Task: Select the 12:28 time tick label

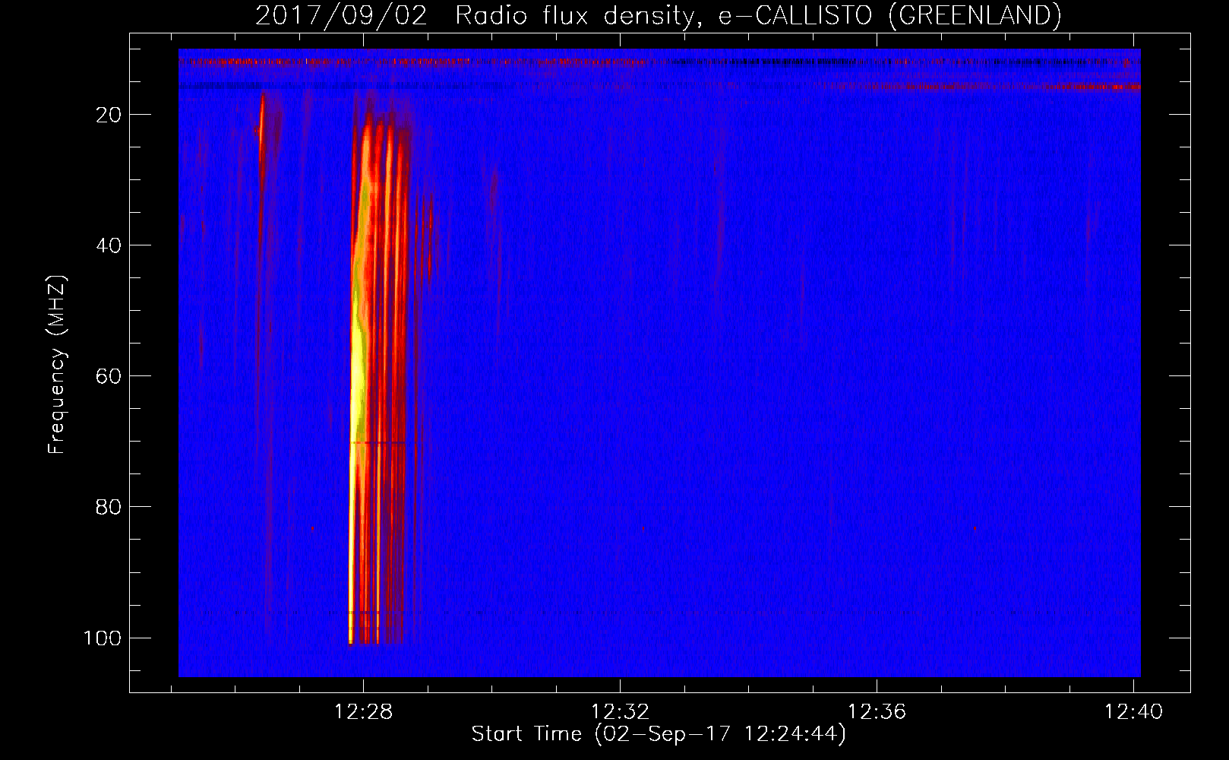Action: (363, 711)
